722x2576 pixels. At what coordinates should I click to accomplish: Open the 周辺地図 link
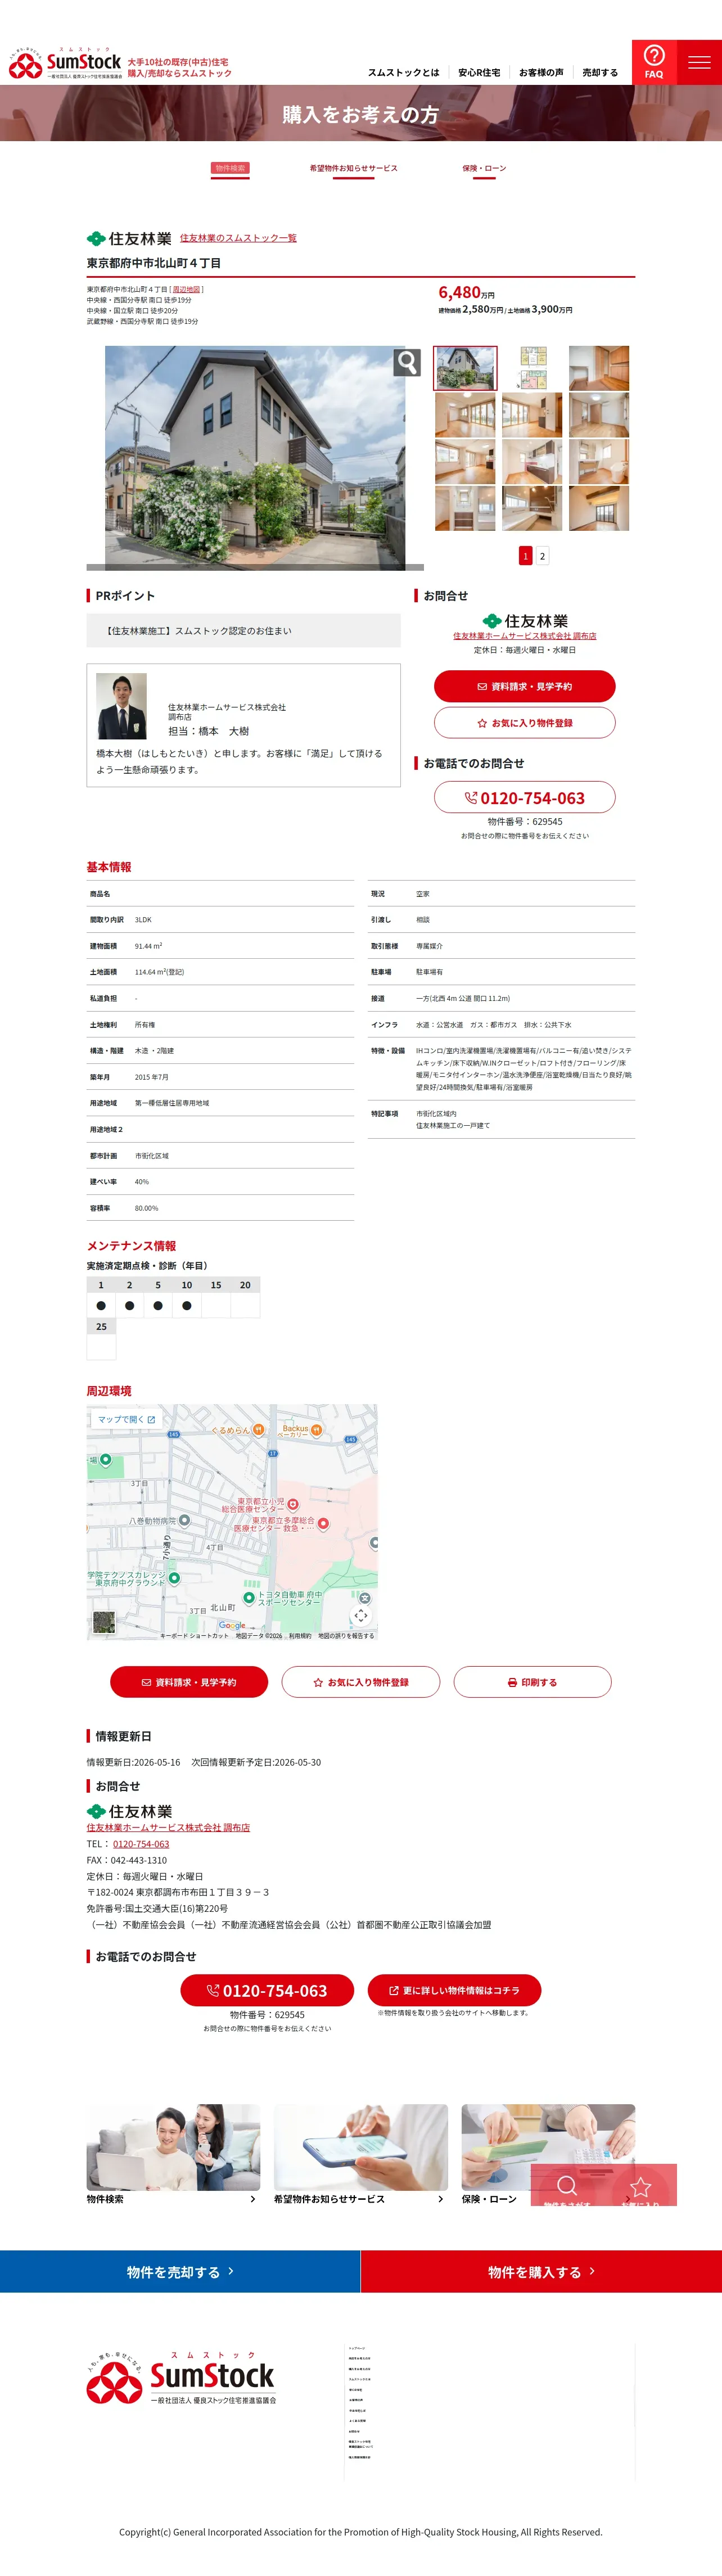(x=186, y=290)
